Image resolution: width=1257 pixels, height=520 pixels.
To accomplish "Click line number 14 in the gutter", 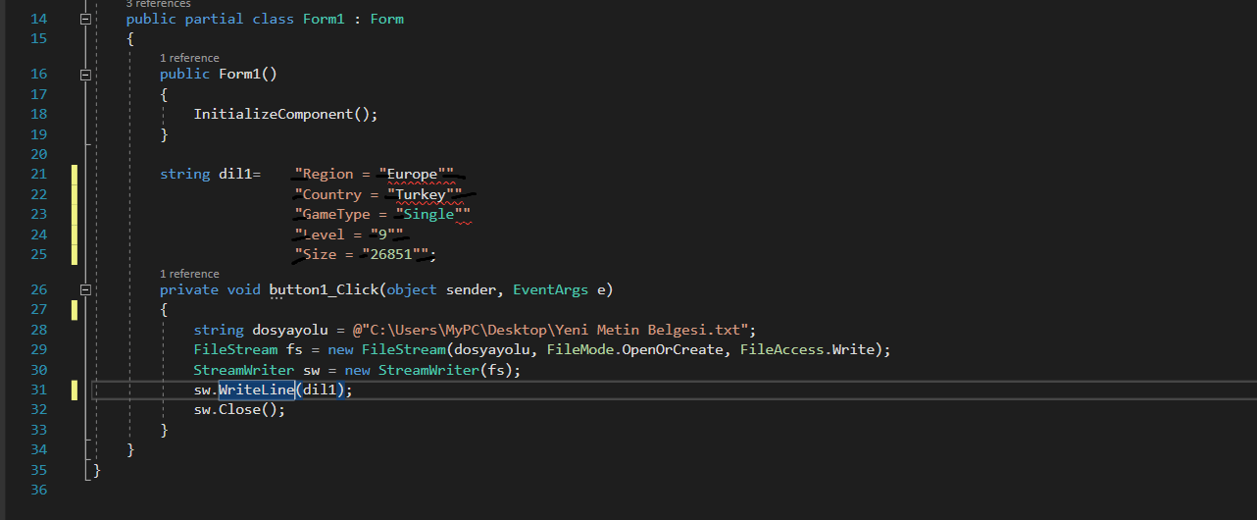I will click(x=39, y=19).
